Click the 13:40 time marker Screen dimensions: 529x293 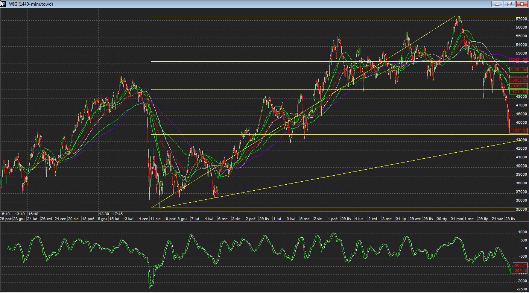[x=20, y=214]
